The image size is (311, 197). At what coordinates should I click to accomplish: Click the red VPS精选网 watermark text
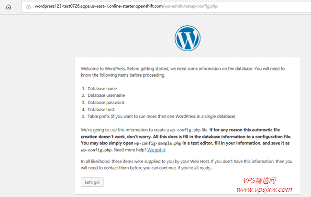[x=259, y=181]
